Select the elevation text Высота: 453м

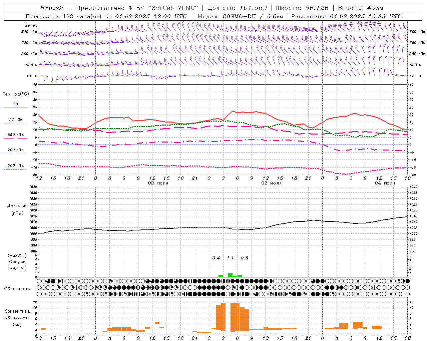(361, 8)
